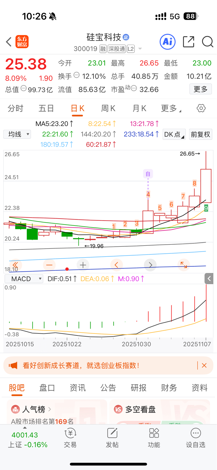
Task: Tap the info icon next to 市盈
Action: point(134,88)
